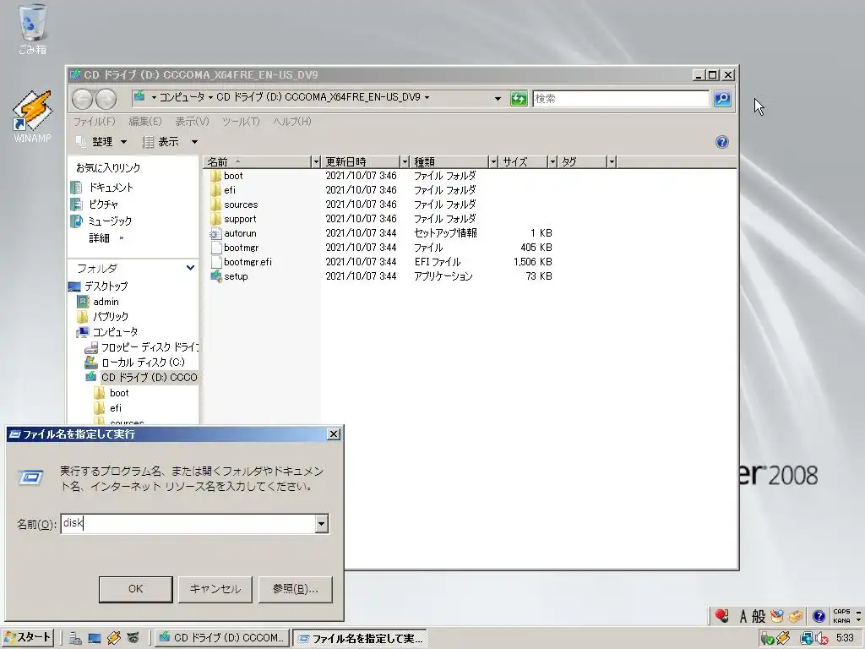Screen dimensions: 865x649
Task: Click the Explorer 検索 search box
Action: 621,99
